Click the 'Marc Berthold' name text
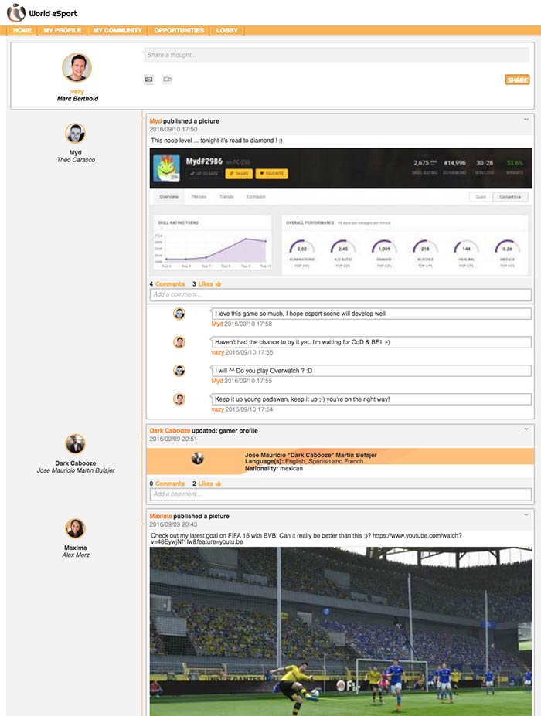Image resolution: width=541 pixels, height=716 pixels. [77, 99]
